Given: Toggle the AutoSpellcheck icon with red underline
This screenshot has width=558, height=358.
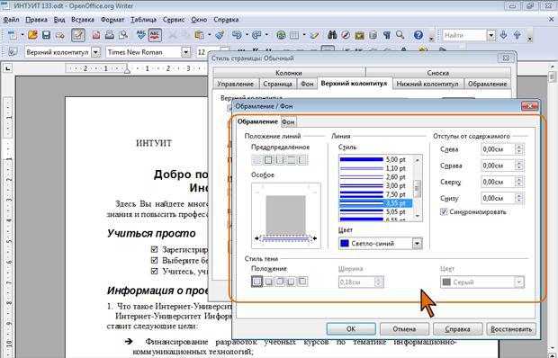Looking at the screenshot, I should pyautogui.click(x=155, y=35).
